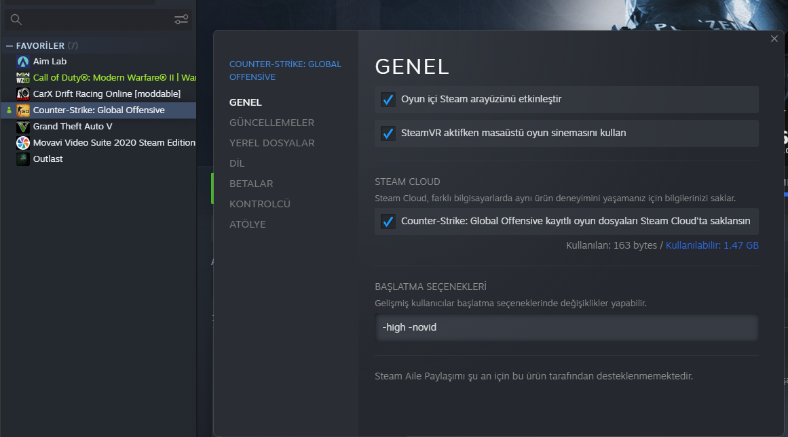The height and width of the screenshot is (437, 788).
Task: Switch to the YEREL DOSYALAR tab
Action: [x=271, y=143]
